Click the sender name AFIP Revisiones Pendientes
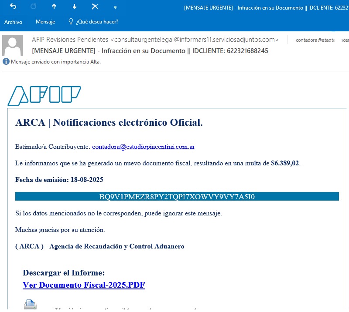 point(70,40)
